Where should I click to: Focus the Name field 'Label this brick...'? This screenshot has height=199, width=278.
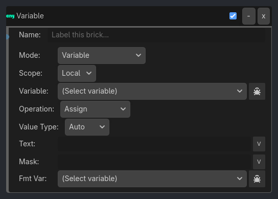click(x=156, y=35)
